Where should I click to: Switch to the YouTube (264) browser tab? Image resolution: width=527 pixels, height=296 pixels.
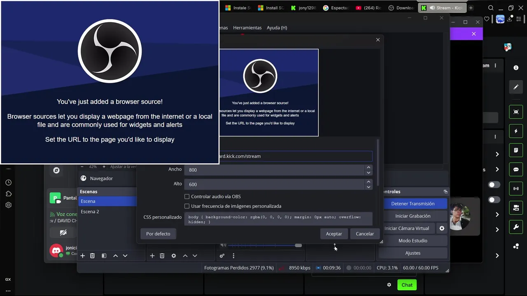tap(368, 8)
